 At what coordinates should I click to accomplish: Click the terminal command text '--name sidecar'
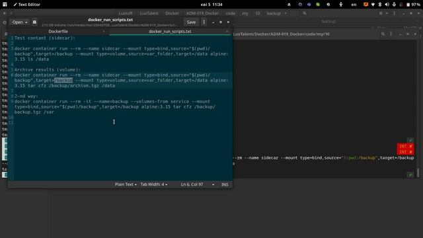(x=261, y=158)
